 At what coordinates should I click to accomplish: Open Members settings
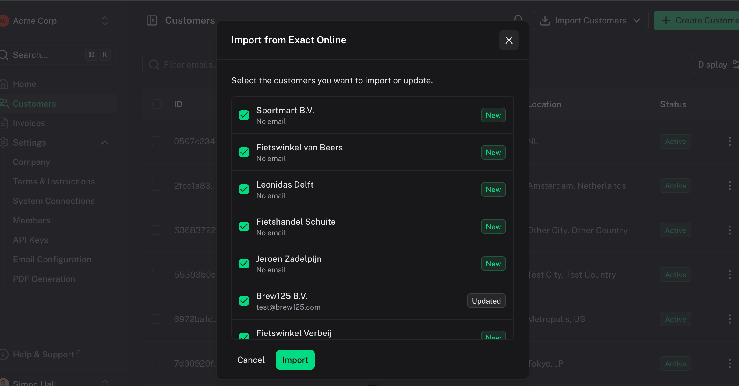point(32,220)
